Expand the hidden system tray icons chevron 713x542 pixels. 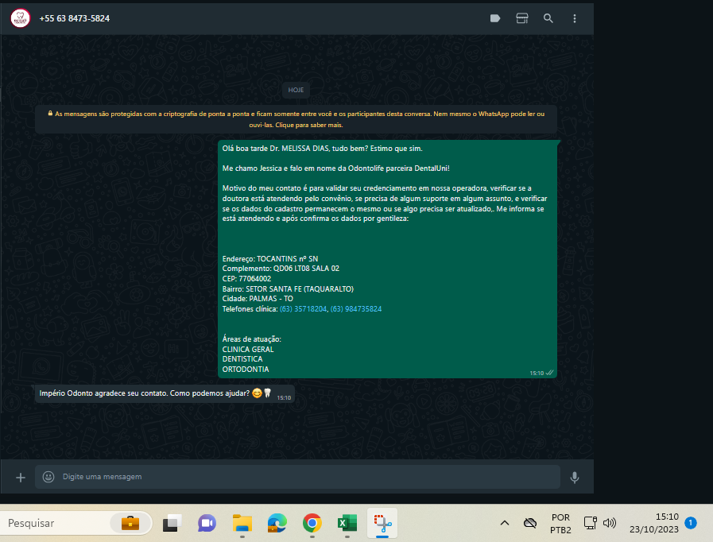(504, 523)
